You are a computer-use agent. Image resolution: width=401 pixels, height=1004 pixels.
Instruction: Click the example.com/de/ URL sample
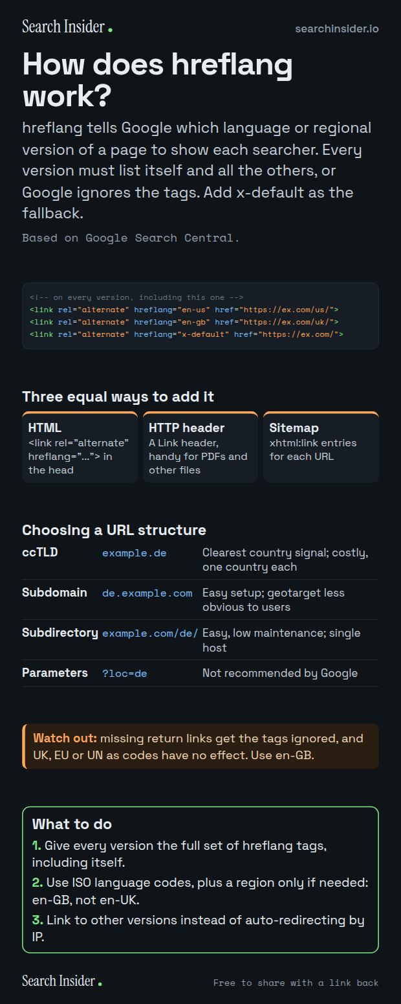(150, 633)
